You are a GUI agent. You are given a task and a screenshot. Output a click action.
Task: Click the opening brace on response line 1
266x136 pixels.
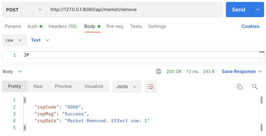[x=25, y=100]
